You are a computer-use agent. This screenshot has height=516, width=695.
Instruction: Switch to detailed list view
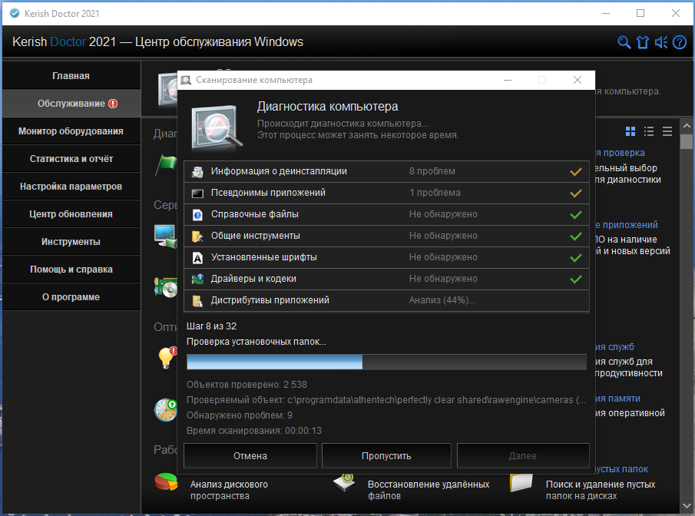(649, 131)
